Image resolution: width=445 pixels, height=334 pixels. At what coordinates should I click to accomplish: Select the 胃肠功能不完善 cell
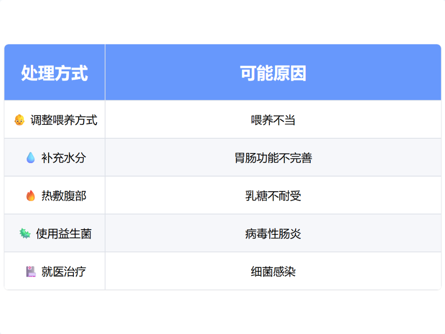273,158
